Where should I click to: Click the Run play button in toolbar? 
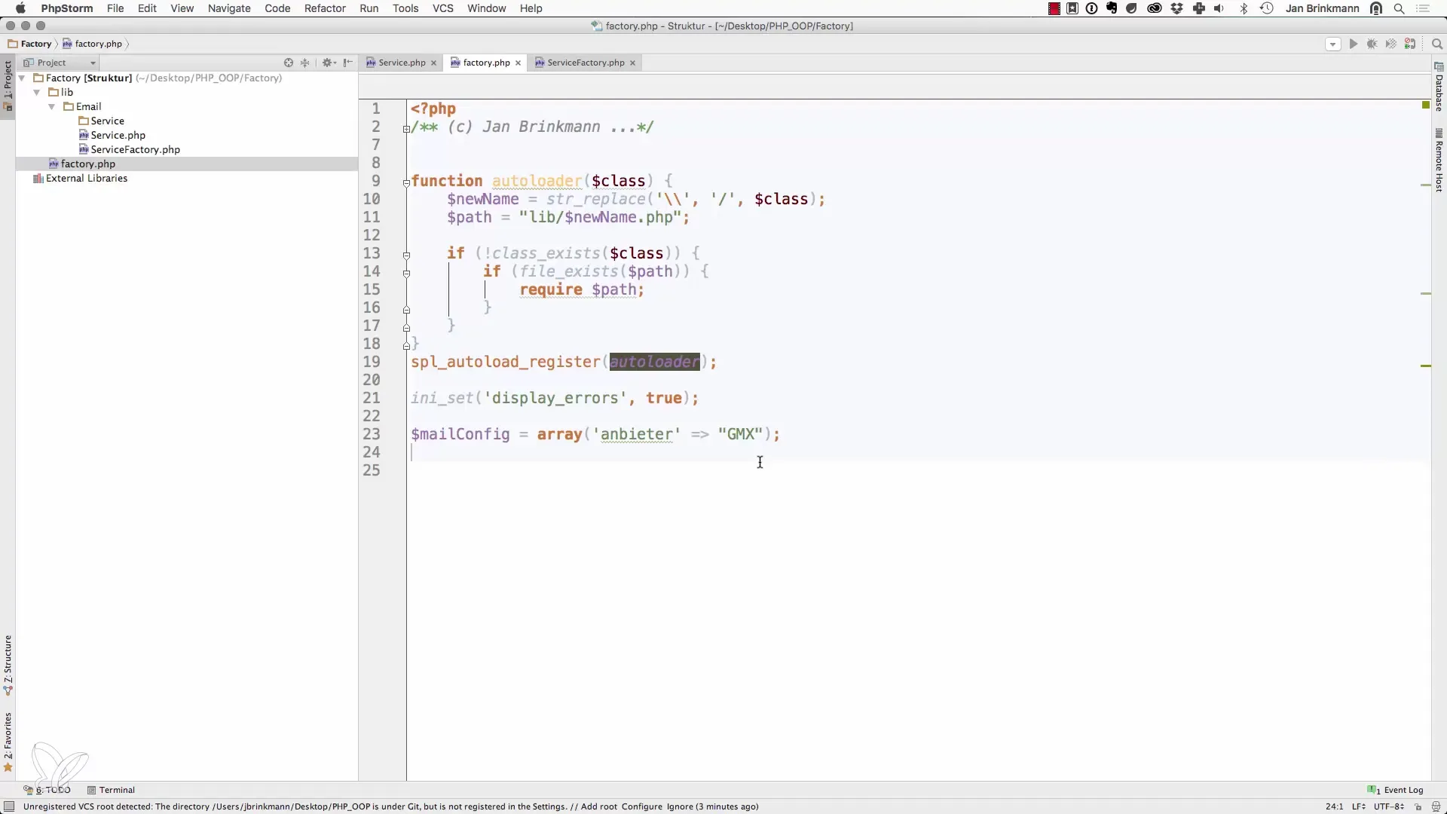(1354, 44)
